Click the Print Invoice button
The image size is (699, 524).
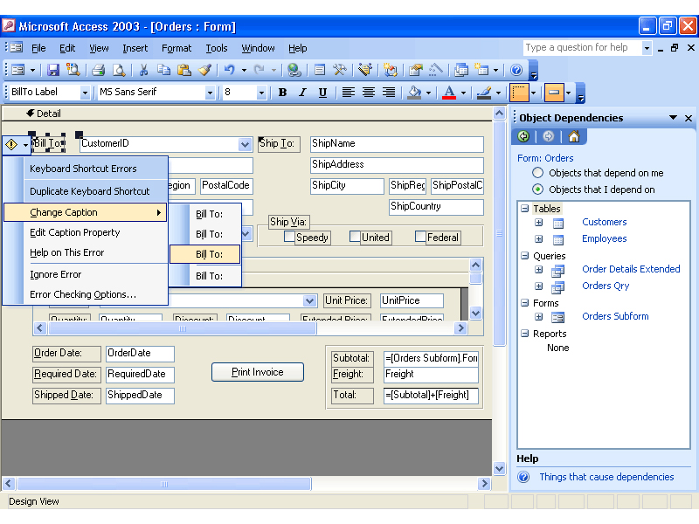[257, 372]
